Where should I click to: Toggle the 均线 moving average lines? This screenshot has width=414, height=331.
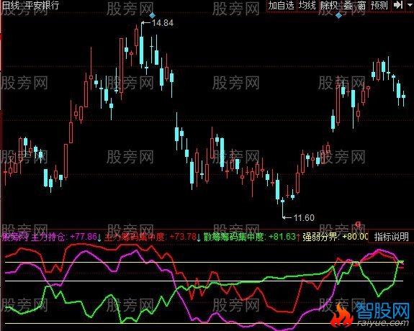point(307,5)
